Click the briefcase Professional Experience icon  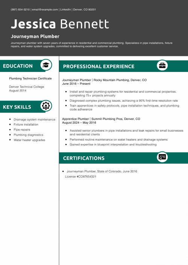coord(162,65)
